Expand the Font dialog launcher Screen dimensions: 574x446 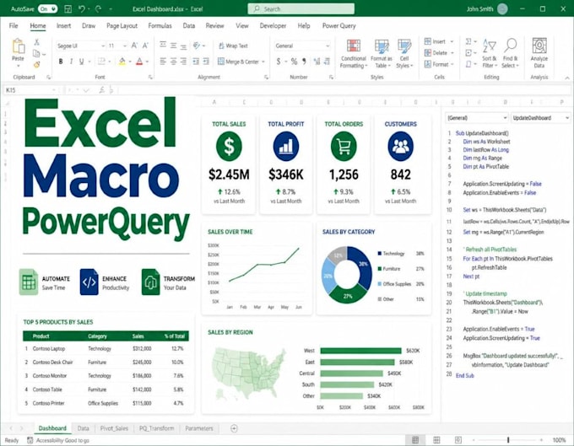pyautogui.click(x=150, y=77)
